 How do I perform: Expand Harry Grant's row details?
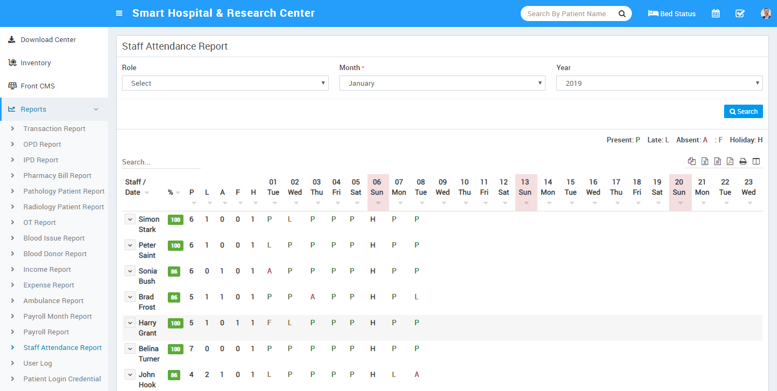pyautogui.click(x=130, y=323)
